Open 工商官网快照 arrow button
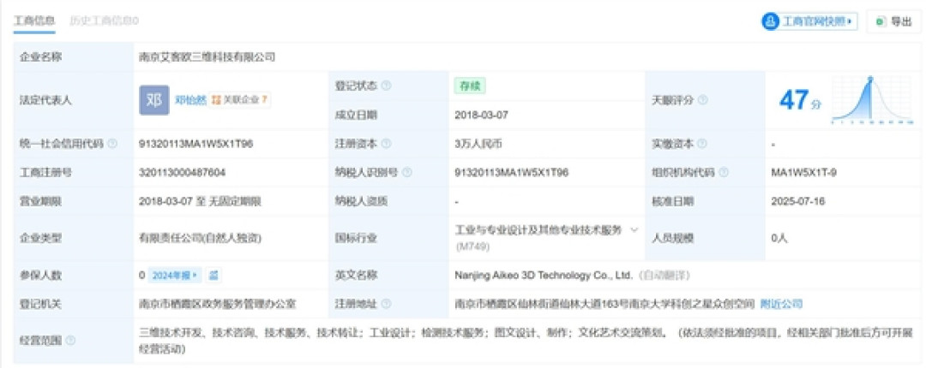 tap(809, 21)
